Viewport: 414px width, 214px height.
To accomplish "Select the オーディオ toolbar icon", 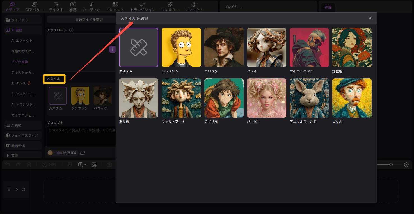I will [91, 7].
